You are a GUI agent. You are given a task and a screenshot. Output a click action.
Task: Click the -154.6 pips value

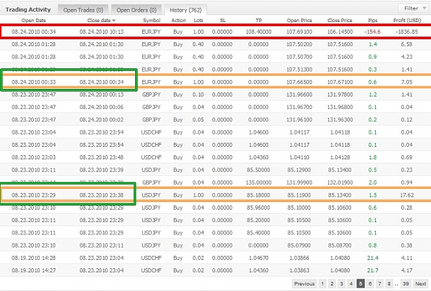372,32
